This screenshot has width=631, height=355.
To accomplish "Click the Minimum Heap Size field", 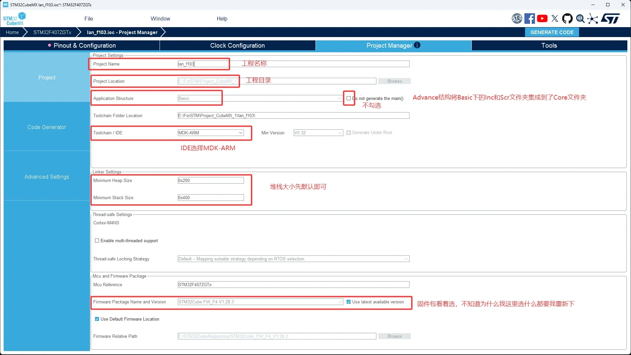I will pos(211,180).
